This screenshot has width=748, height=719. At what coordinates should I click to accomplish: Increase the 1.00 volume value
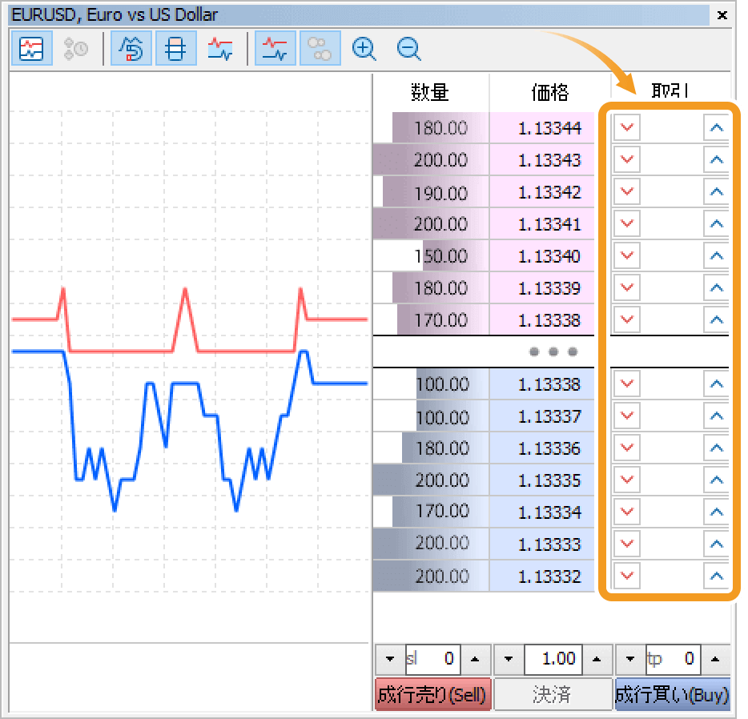click(597, 660)
